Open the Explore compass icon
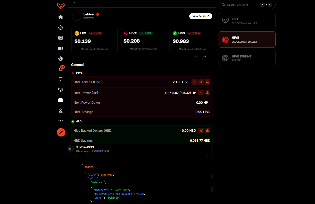The image size is (315, 204). point(61,28)
